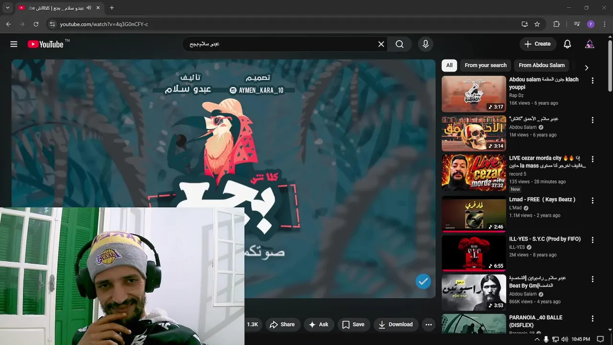This screenshot has height=345, width=613.
Task: Open the Rasputin video thumbnail
Action: click(474, 292)
